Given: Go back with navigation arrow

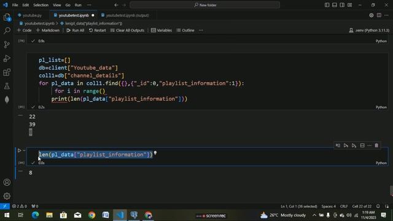Looking at the screenshot, I should pos(116,5).
